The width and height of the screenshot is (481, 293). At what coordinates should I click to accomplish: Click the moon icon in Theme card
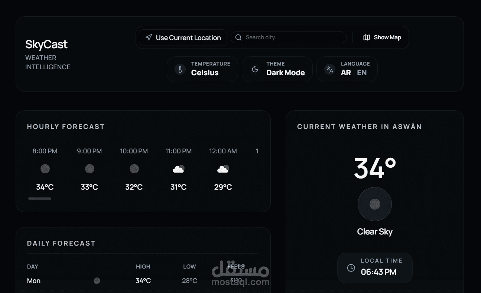[x=255, y=69]
